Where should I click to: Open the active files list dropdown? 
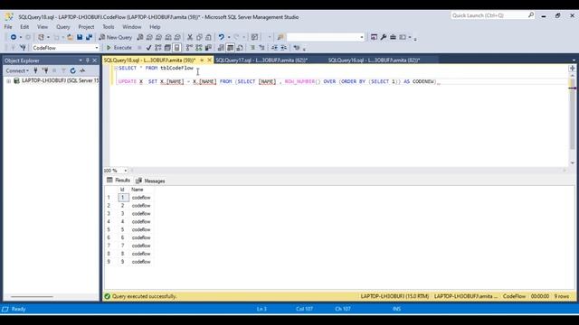[x=574, y=60]
